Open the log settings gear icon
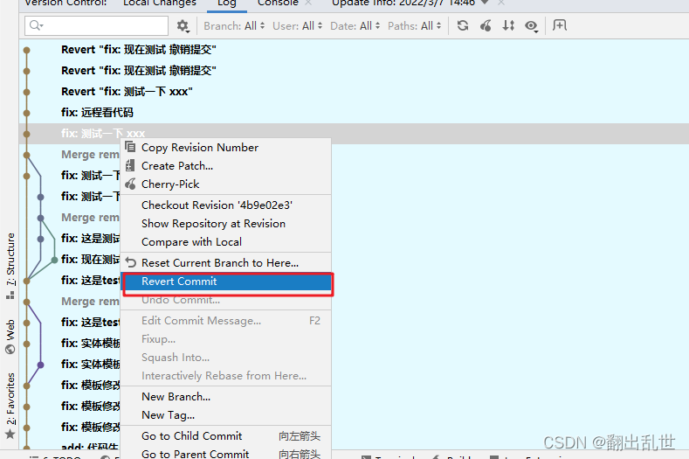Screen dimensions: 689x459 click(183, 26)
